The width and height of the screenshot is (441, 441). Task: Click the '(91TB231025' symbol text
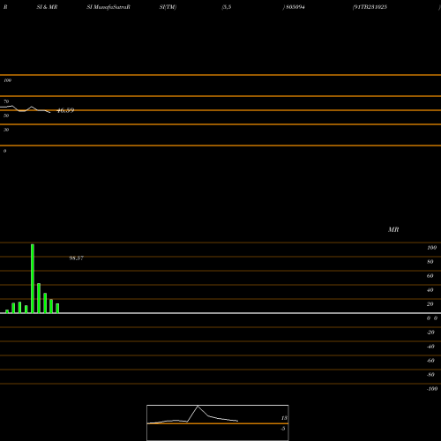(x=370, y=7)
